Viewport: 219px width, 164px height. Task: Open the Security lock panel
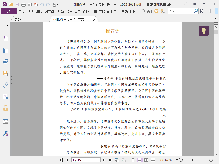click(x=6, y=108)
